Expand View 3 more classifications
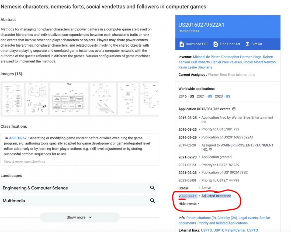This screenshot has height=232, width=291. click(25, 162)
